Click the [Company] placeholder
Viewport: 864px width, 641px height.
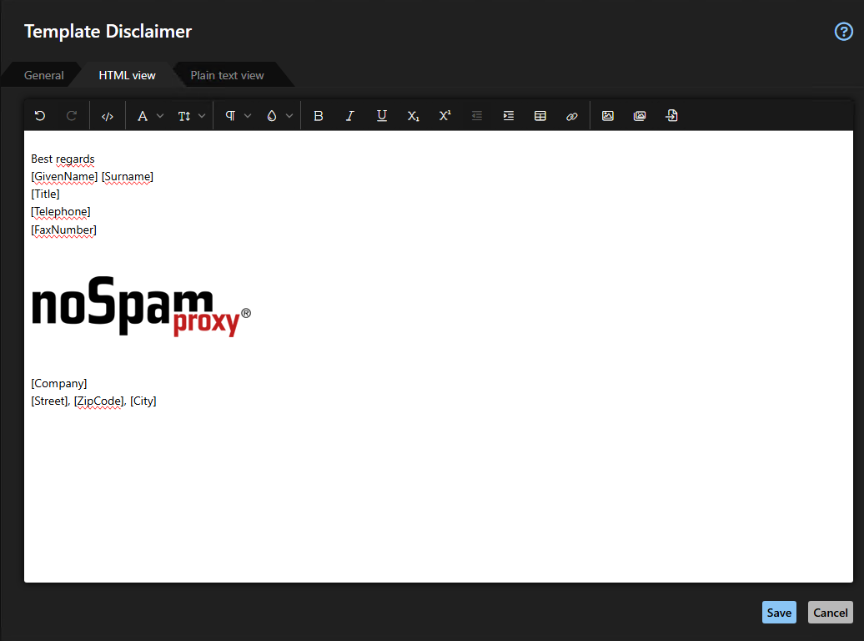click(x=59, y=383)
